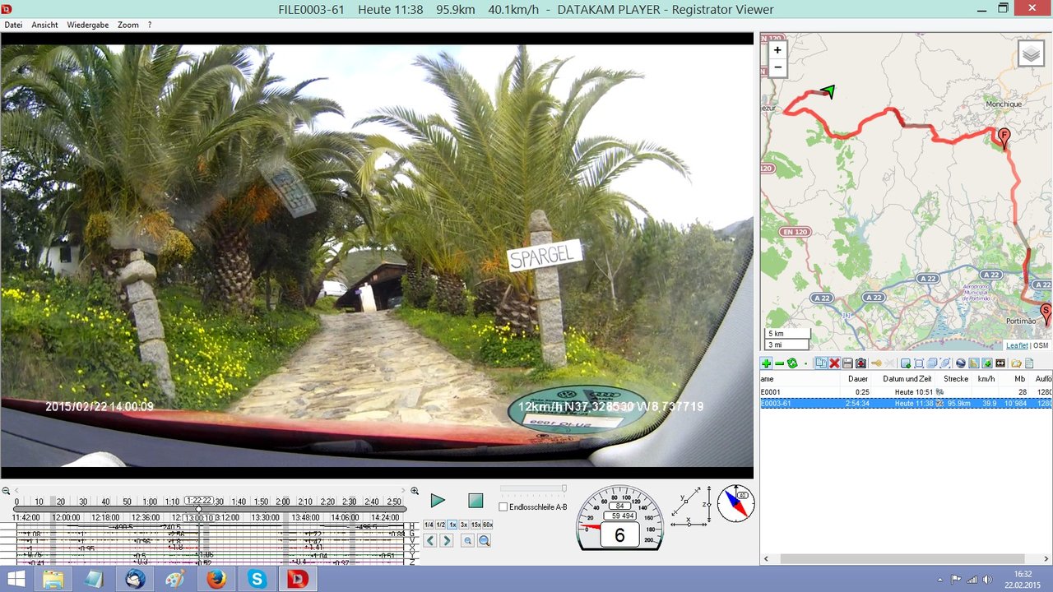Enable the Endlosschleife A-B checkbox
1053x592 pixels.
point(503,507)
